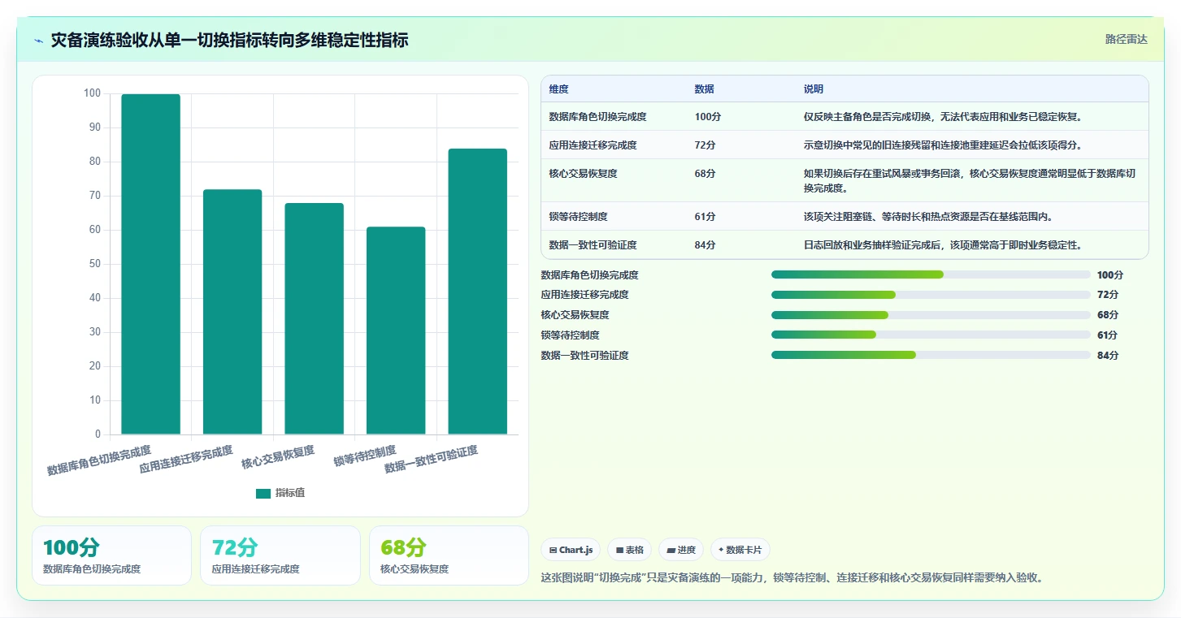Click the 锁等待控制度 bar in chart
This screenshot has width=1181, height=618.
tap(396, 331)
